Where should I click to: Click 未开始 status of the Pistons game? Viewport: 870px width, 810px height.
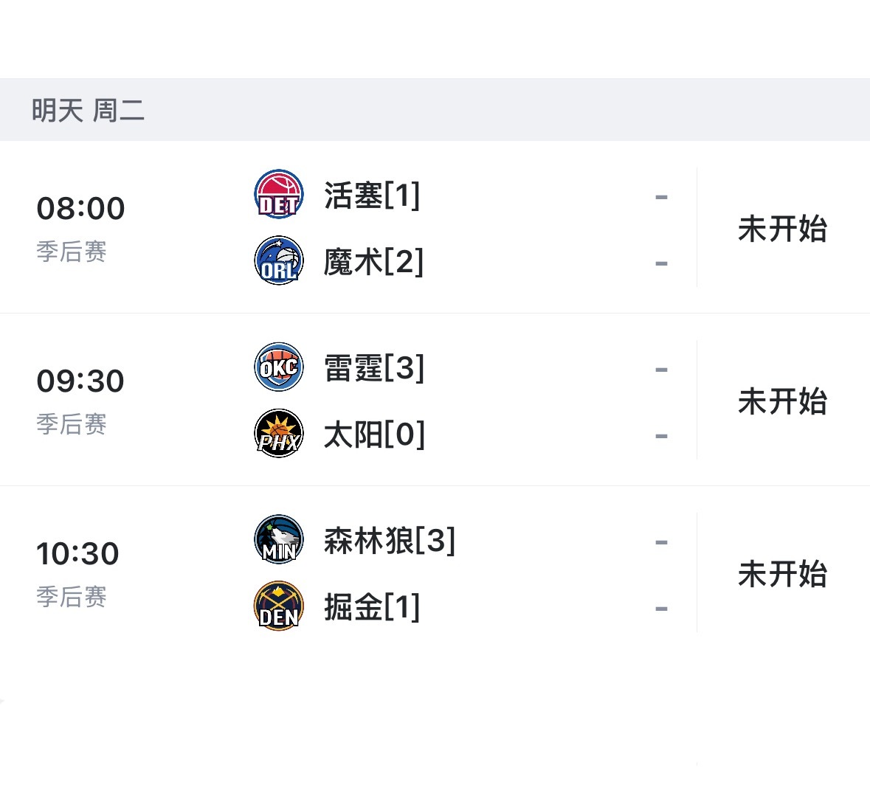pyautogui.click(x=782, y=229)
